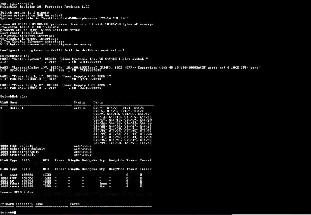This screenshot has width=311, height=215.
Task: Click the 'trnet' type in VLAN 1005 row
Action: click(15, 187)
